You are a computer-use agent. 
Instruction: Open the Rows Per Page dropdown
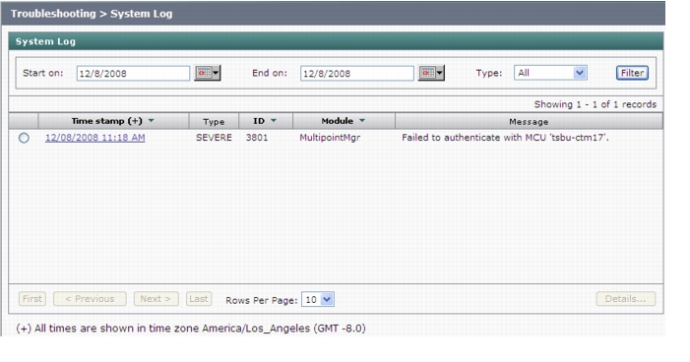(318, 300)
